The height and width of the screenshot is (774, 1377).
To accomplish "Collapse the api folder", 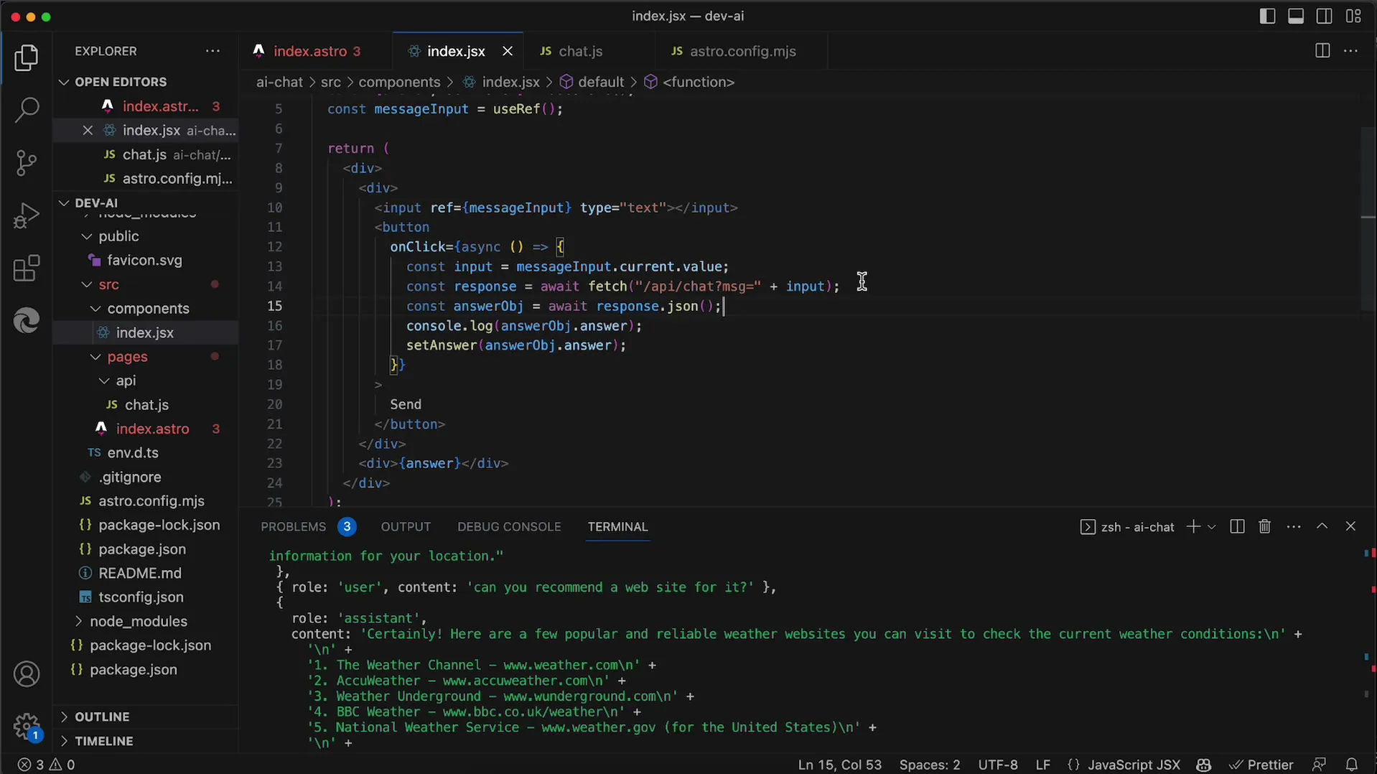I will (104, 381).
